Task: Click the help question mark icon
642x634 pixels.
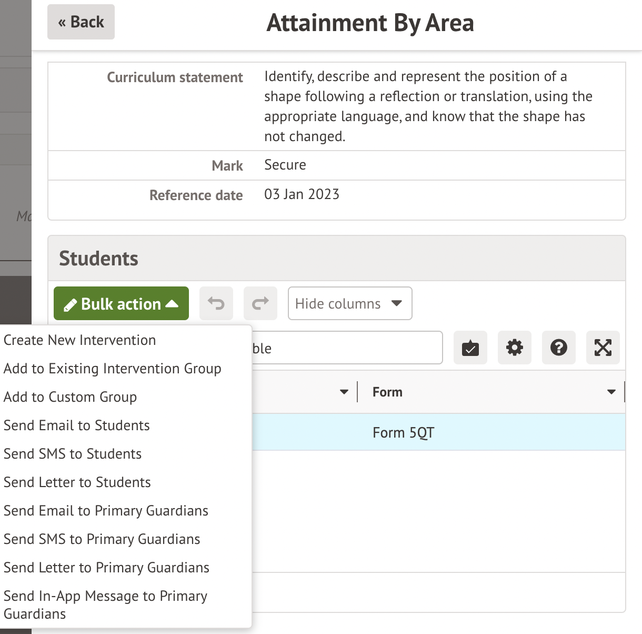Action: (x=558, y=348)
